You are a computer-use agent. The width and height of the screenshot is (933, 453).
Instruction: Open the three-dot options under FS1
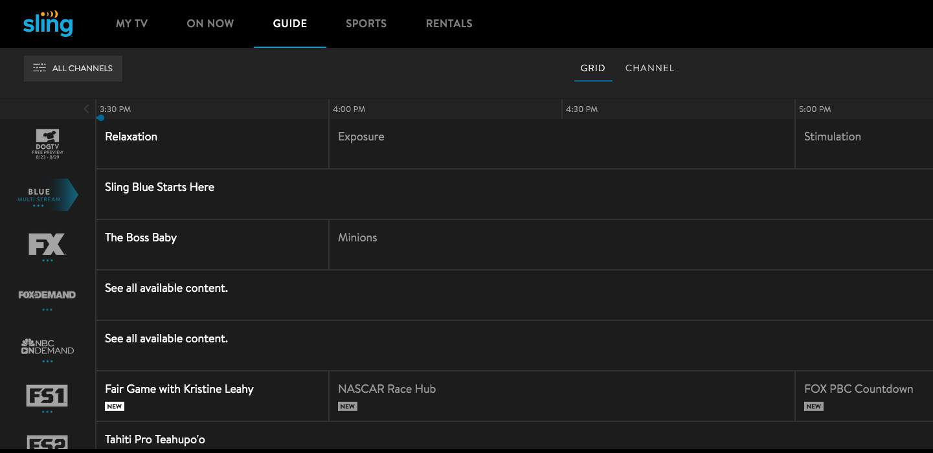pos(46,410)
